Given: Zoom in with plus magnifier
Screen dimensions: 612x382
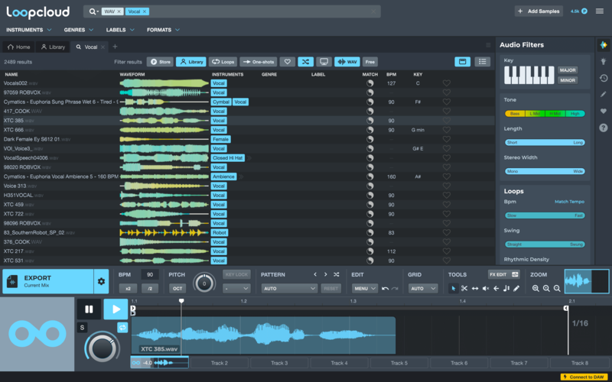Looking at the screenshot, I should point(546,289).
